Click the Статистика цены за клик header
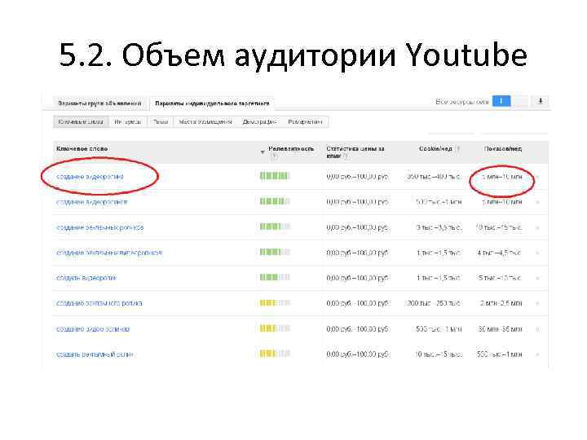Viewport: 587px width, 440px height. click(355, 152)
